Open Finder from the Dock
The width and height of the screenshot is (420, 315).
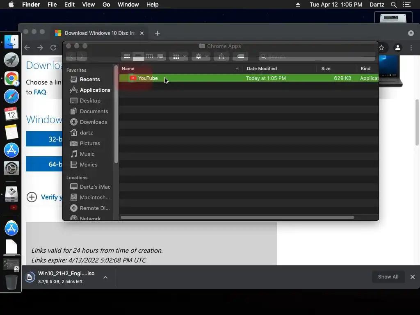11,42
